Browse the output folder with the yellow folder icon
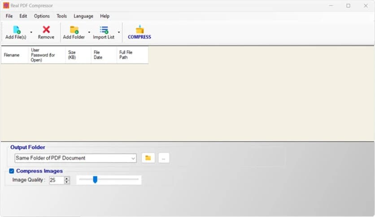This screenshot has height=217, width=375. (x=148, y=158)
